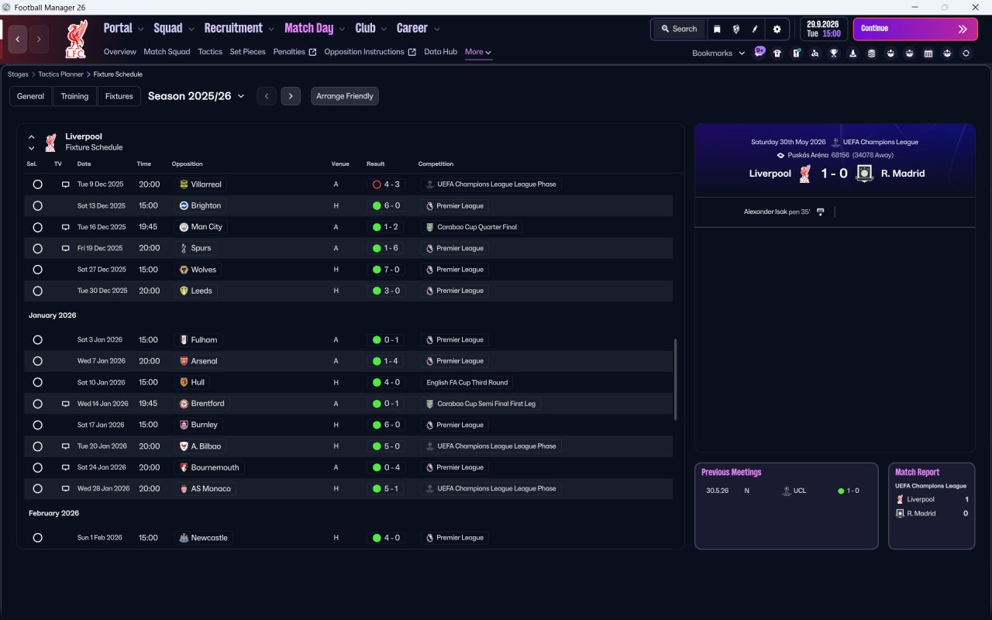Select the radio button for the Newcastle fixture
Screen dimensions: 992x620
pyautogui.click(x=37, y=538)
